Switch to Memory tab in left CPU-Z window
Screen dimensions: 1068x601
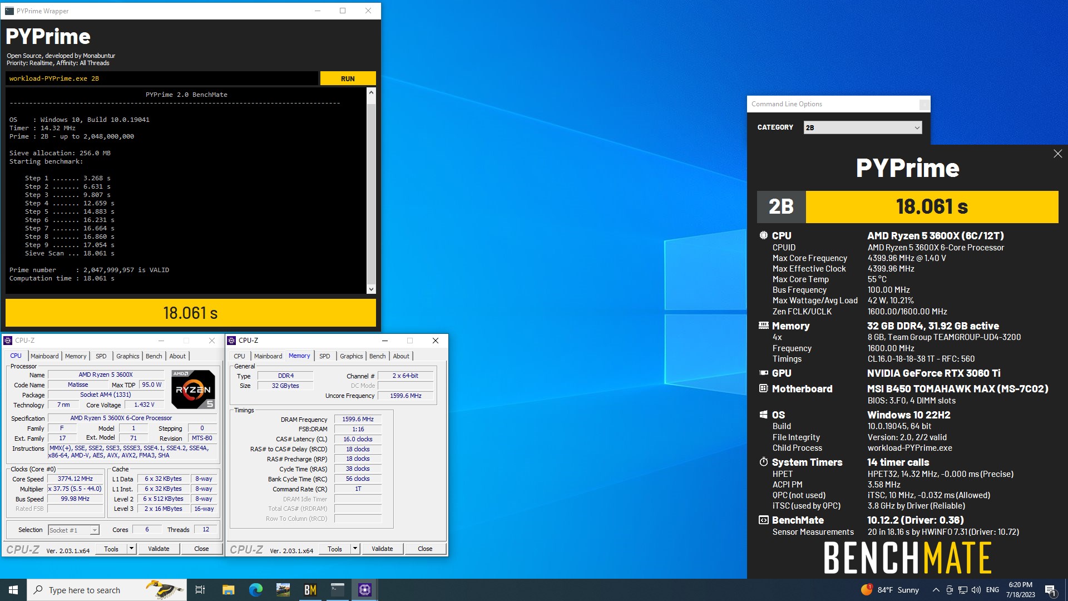pos(76,356)
